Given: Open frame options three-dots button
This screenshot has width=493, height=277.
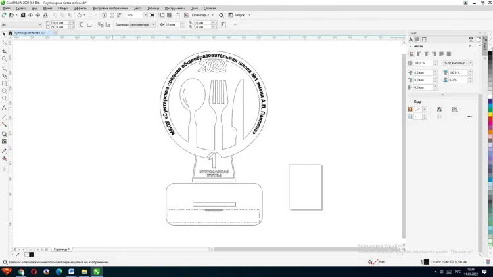Looking at the screenshot, I should (x=469, y=117).
